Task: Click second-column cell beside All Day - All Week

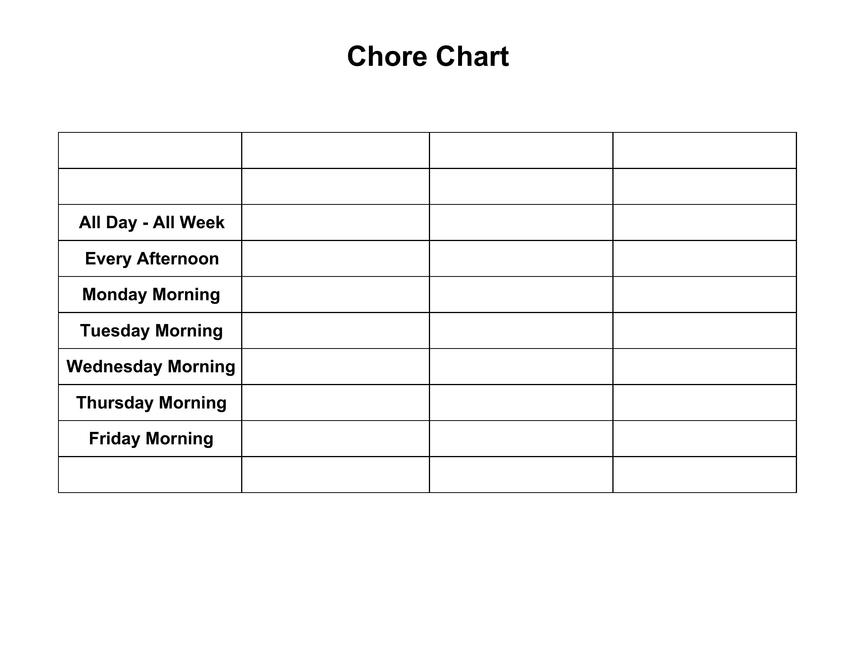Action: 335,222
